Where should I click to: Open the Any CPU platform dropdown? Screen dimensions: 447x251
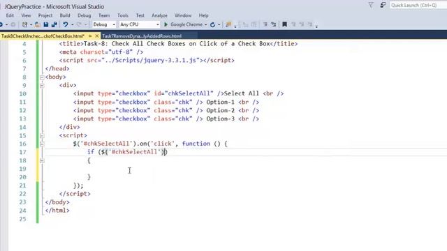[x=140, y=24]
